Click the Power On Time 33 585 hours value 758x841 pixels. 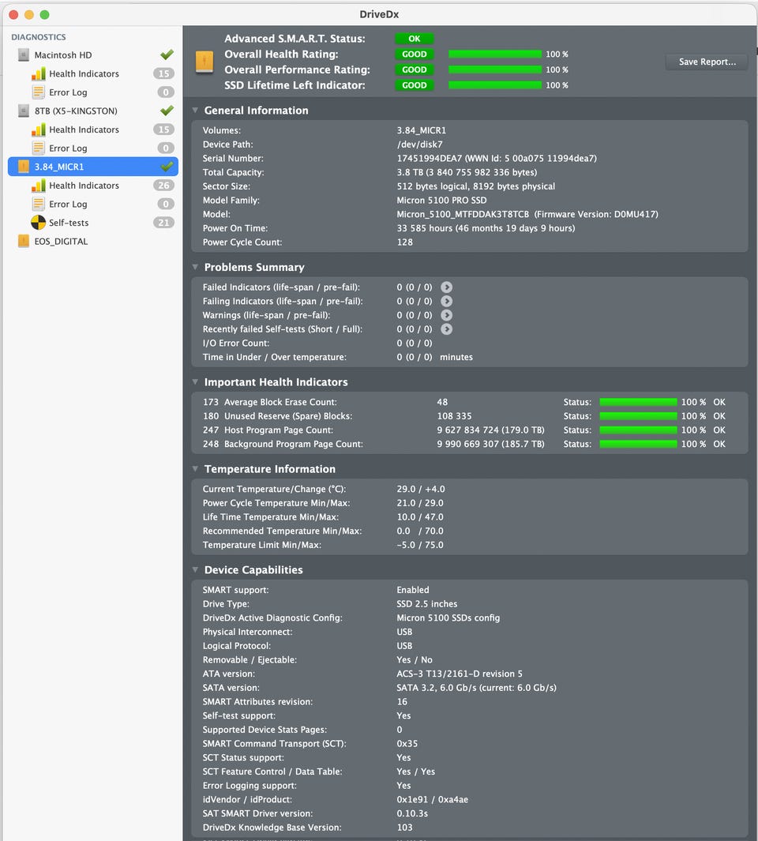tap(486, 228)
